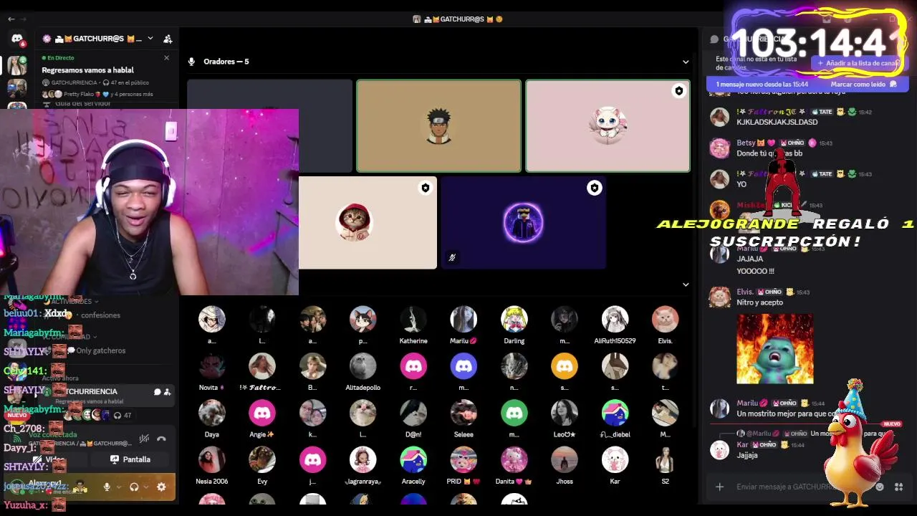Open audience member Jhoss's avatar
The image size is (917, 516).
(565, 460)
